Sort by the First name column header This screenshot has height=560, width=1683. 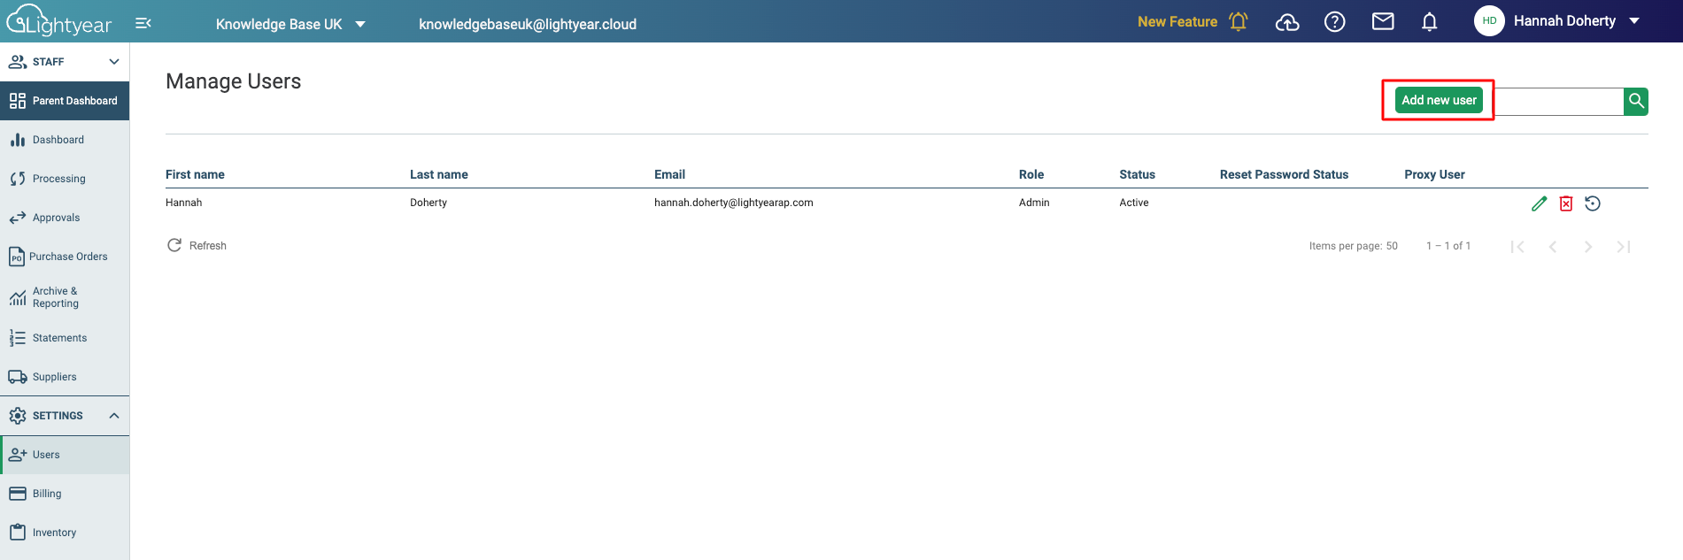(195, 174)
